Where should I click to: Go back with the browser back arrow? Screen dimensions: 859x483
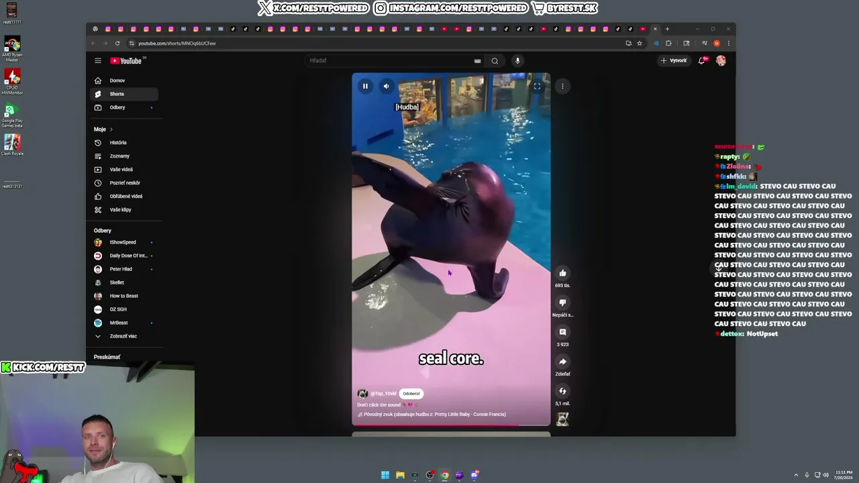(94, 43)
